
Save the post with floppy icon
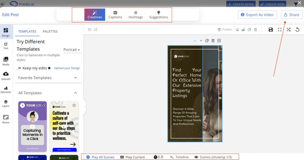coord(271,30)
